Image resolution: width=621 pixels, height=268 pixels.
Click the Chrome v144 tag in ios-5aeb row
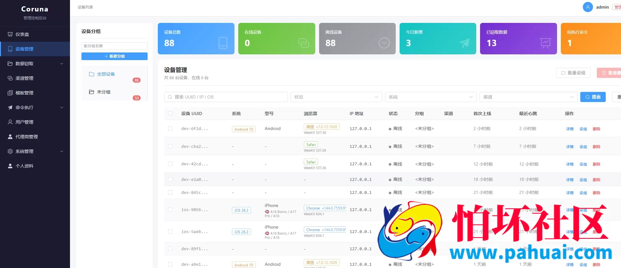[325, 230]
